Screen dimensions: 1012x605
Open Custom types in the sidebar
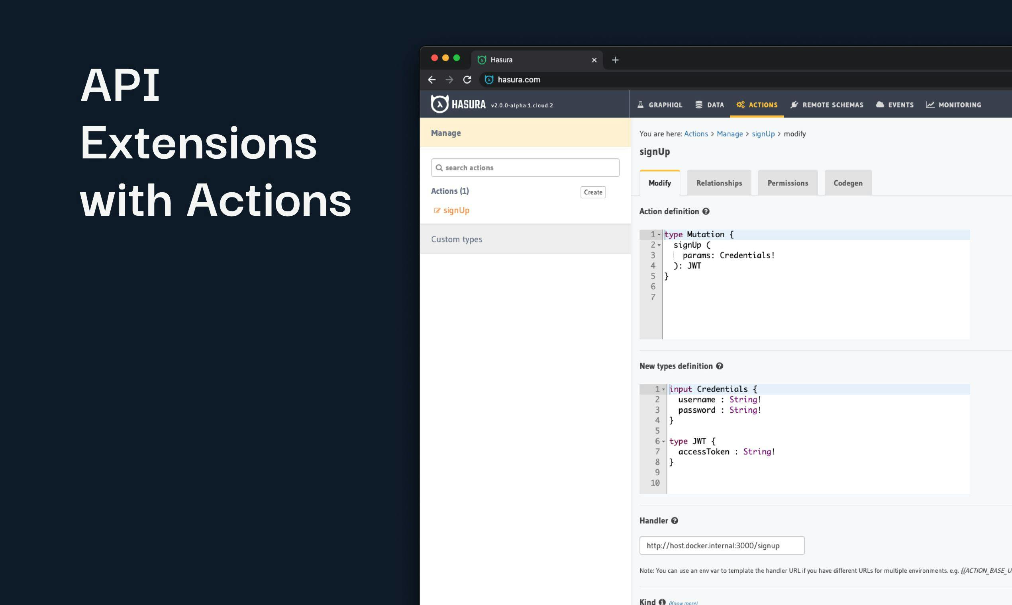(x=525, y=239)
